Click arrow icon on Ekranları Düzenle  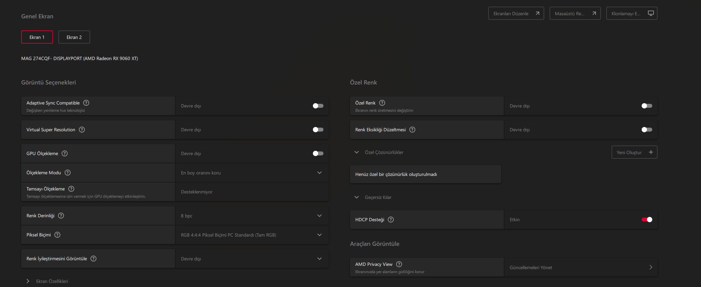tap(538, 13)
